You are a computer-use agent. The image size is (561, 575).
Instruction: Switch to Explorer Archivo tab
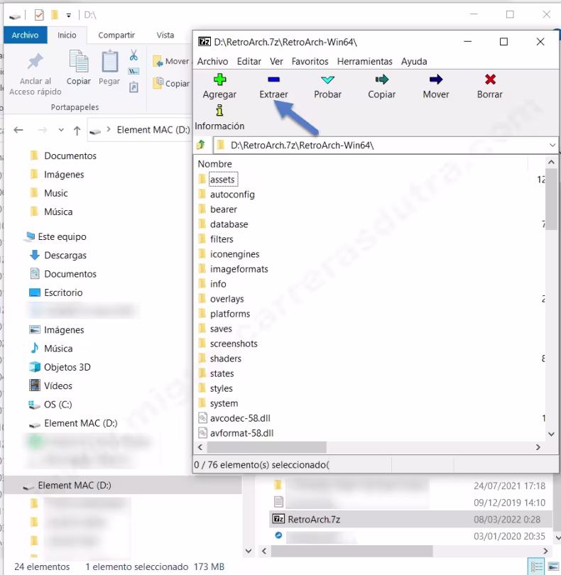click(25, 35)
